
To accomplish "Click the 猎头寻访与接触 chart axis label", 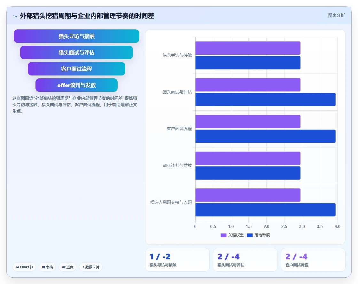I will pos(177,55).
